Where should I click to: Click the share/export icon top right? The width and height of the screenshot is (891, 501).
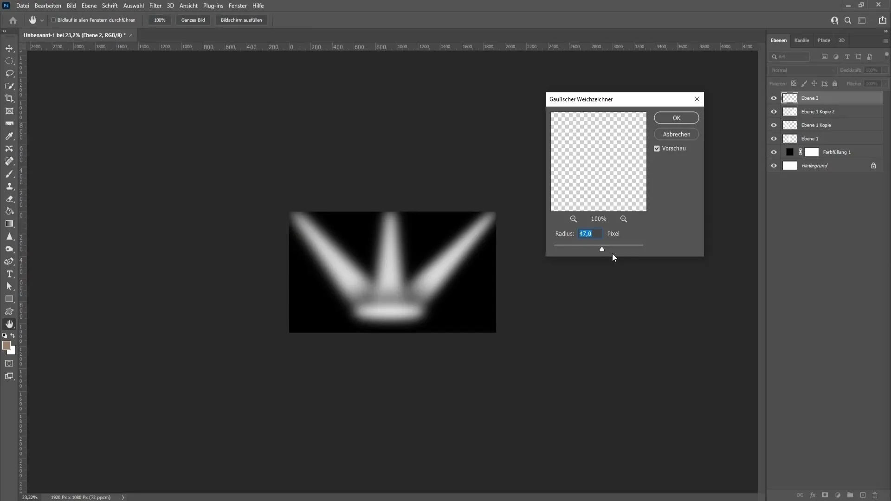[882, 20]
